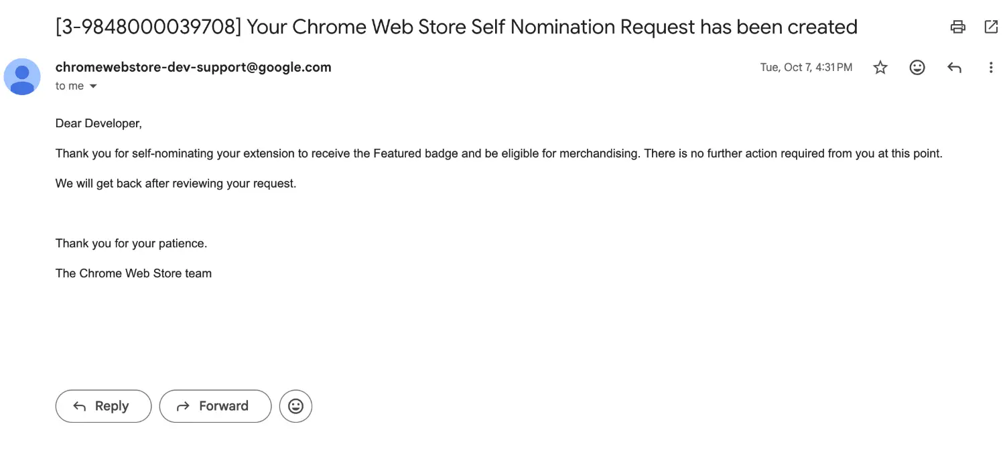Click the Reply button below the message
This screenshot has width=1005, height=469.
(x=103, y=406)
